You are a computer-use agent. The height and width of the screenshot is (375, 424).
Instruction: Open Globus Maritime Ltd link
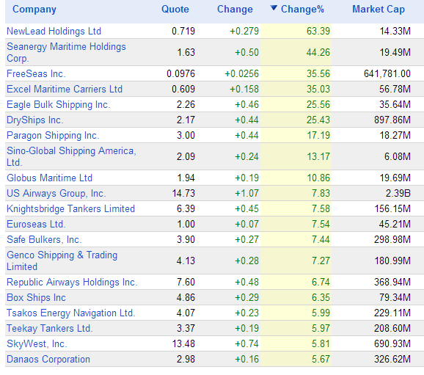tap(49, 178)
